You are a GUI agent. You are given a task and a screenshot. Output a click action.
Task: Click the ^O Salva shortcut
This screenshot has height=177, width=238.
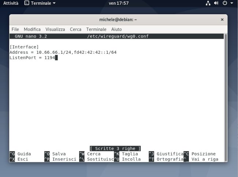click(55, 154)
